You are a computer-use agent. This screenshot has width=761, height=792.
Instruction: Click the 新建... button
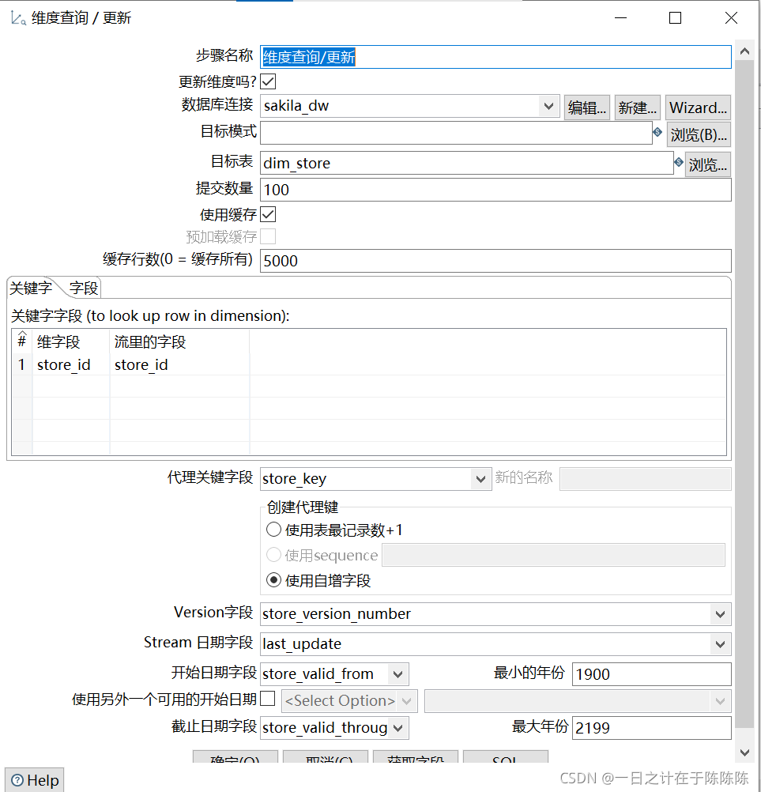637,107
